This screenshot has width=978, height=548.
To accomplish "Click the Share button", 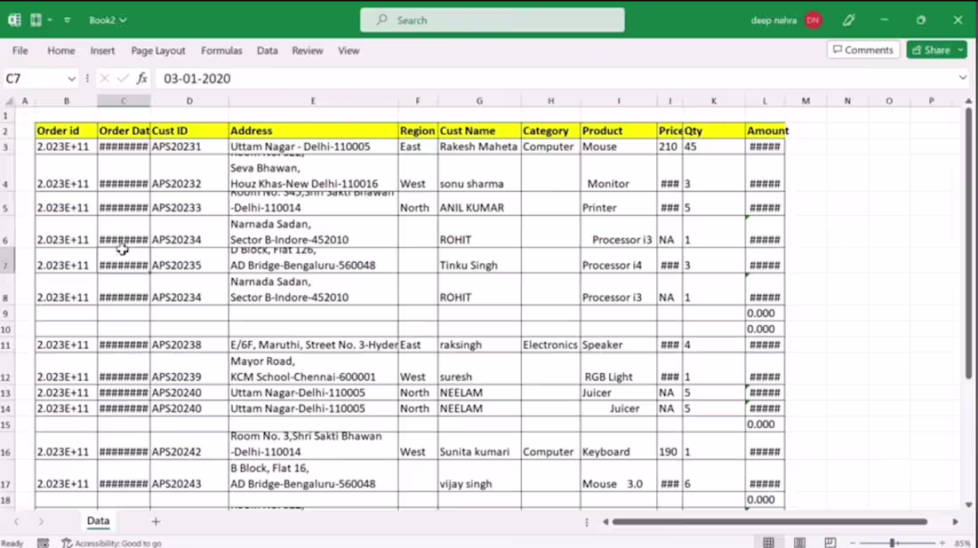I will [931, 50].
